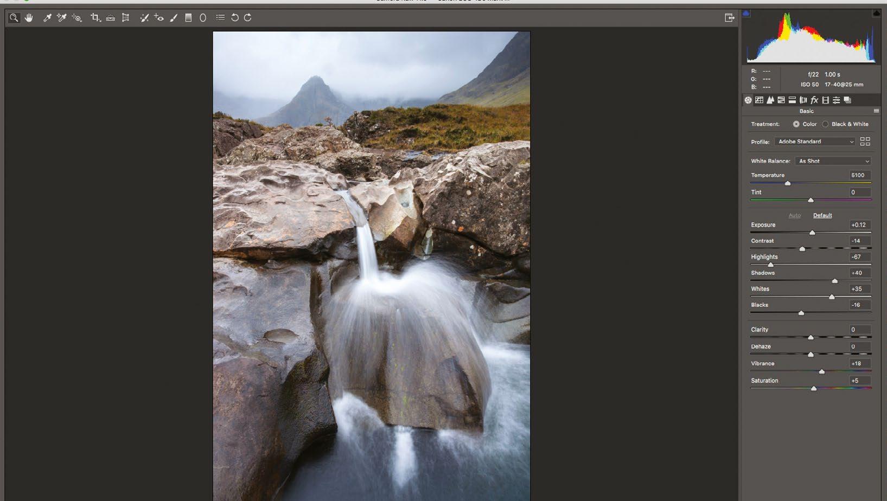Click the Highlights slider handle

coord(770,265)
